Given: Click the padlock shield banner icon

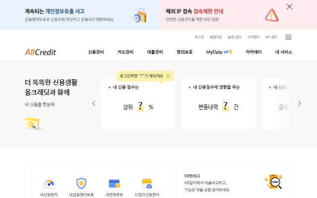Looking at the screenshot, I should click(140, 15).
